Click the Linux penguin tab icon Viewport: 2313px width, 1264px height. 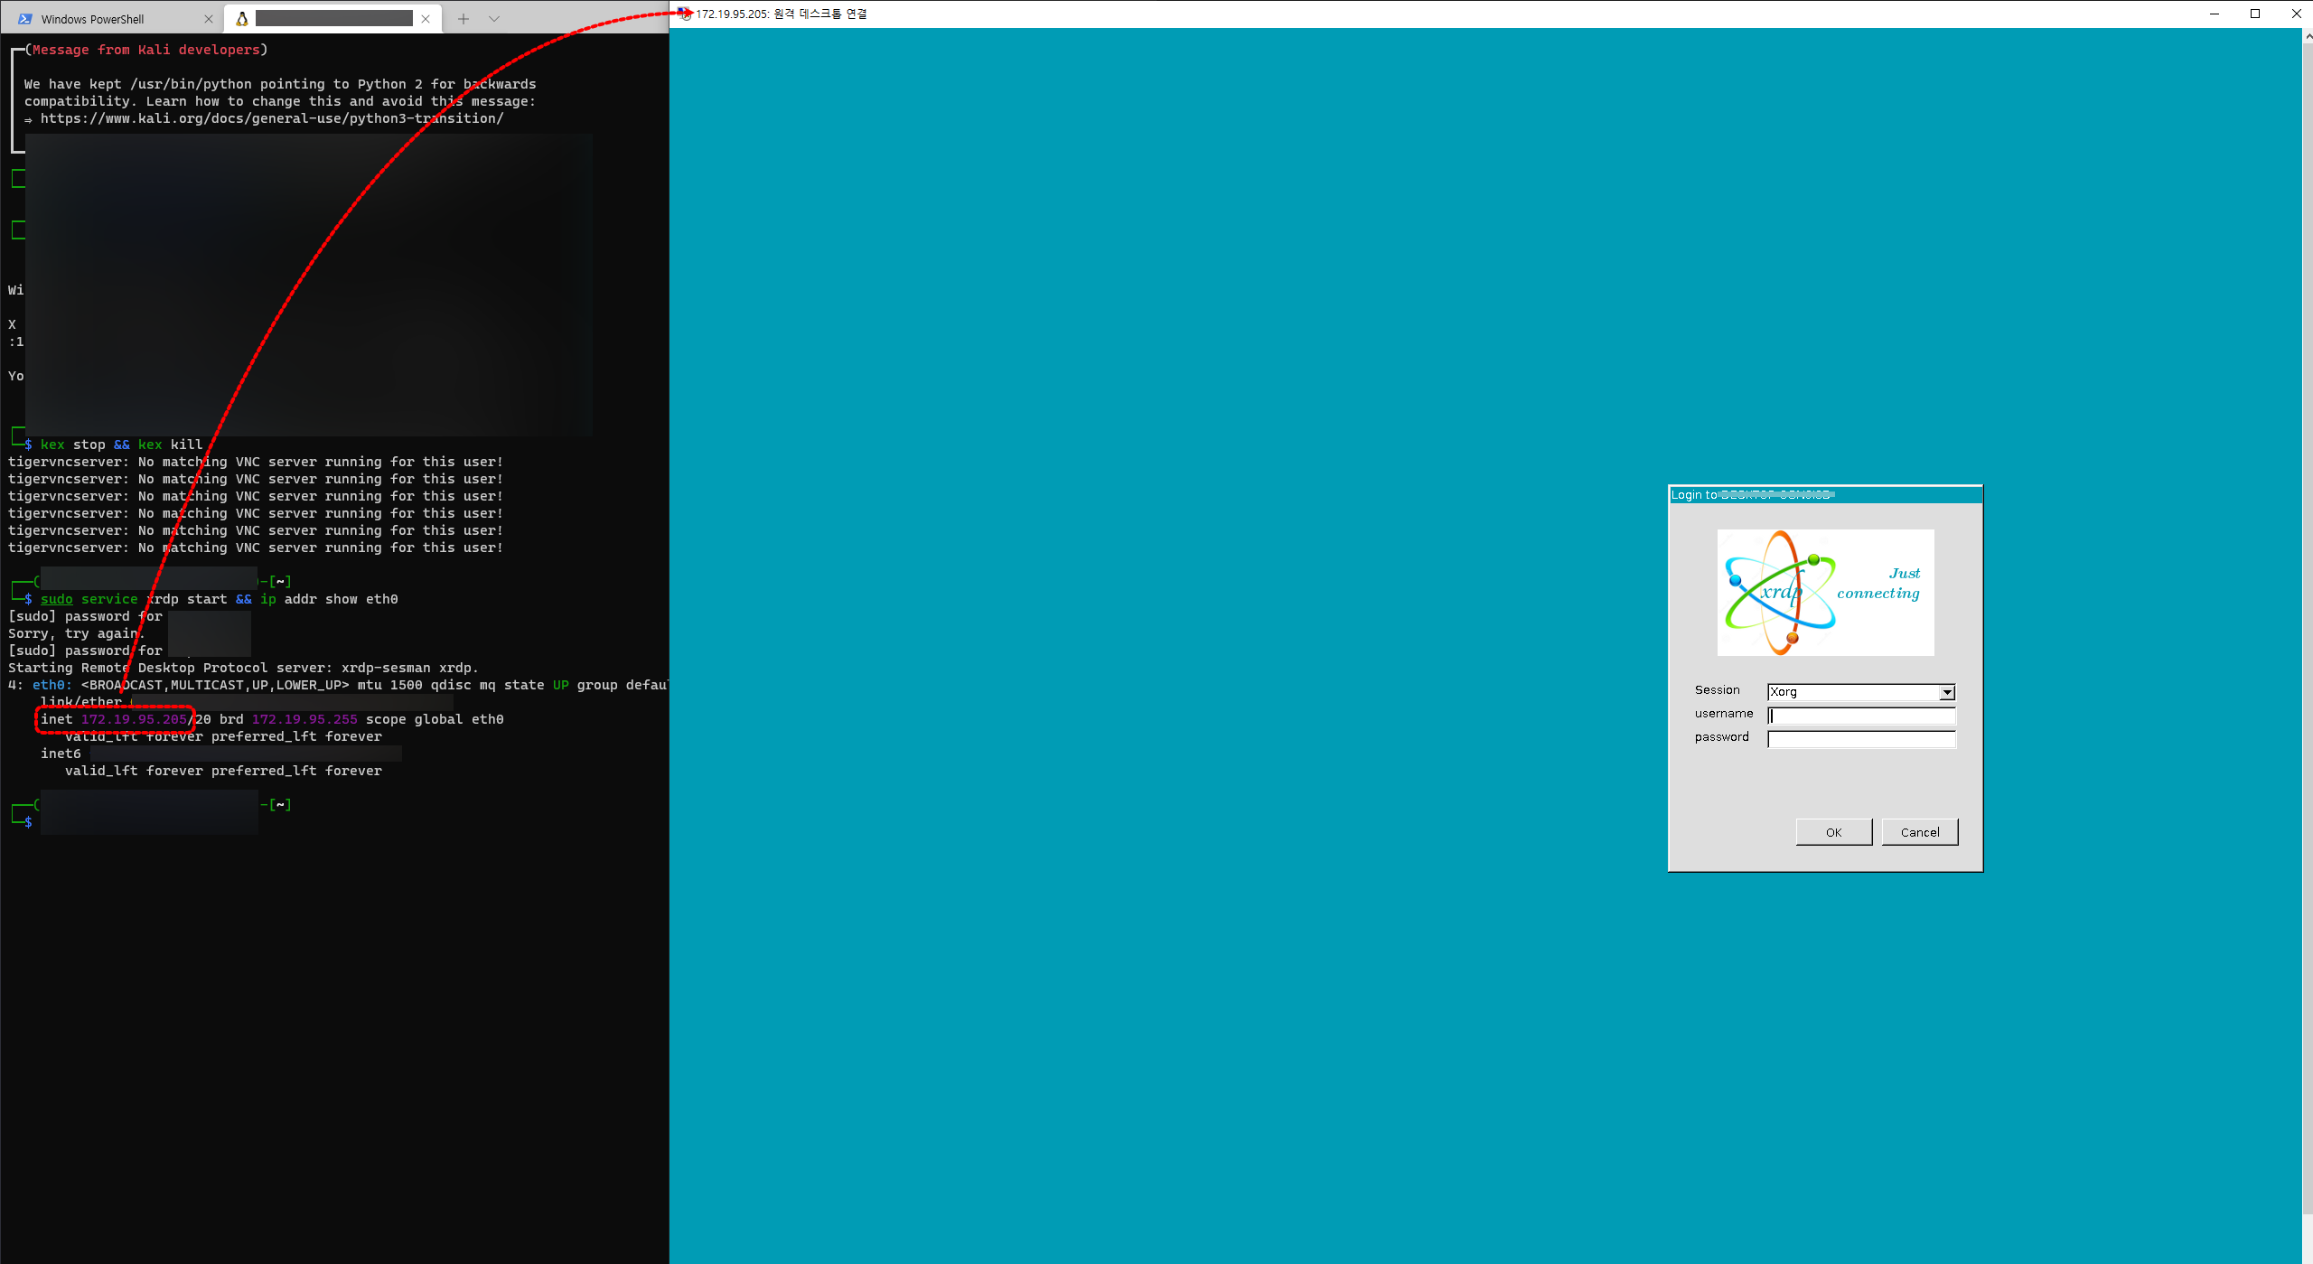pos(241,19)
